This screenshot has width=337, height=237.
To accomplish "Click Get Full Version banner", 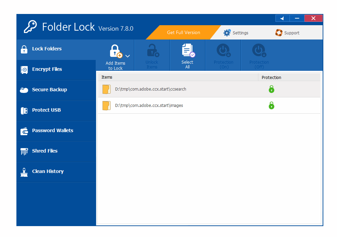I will click(183, 33).
